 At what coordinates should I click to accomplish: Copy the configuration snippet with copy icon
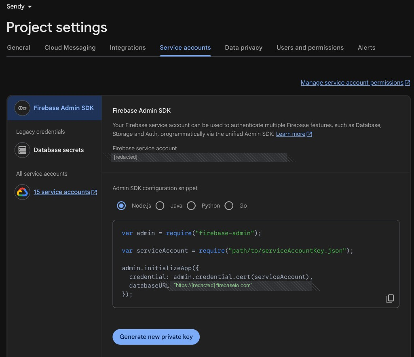(390, 299)
